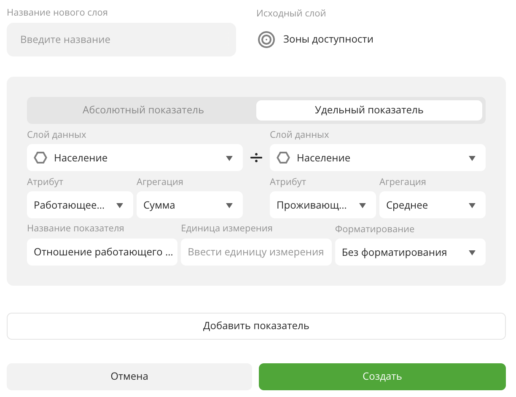Click the Отмена button
This screenshot has height=397, width=516.
click(x=129, y=376)
